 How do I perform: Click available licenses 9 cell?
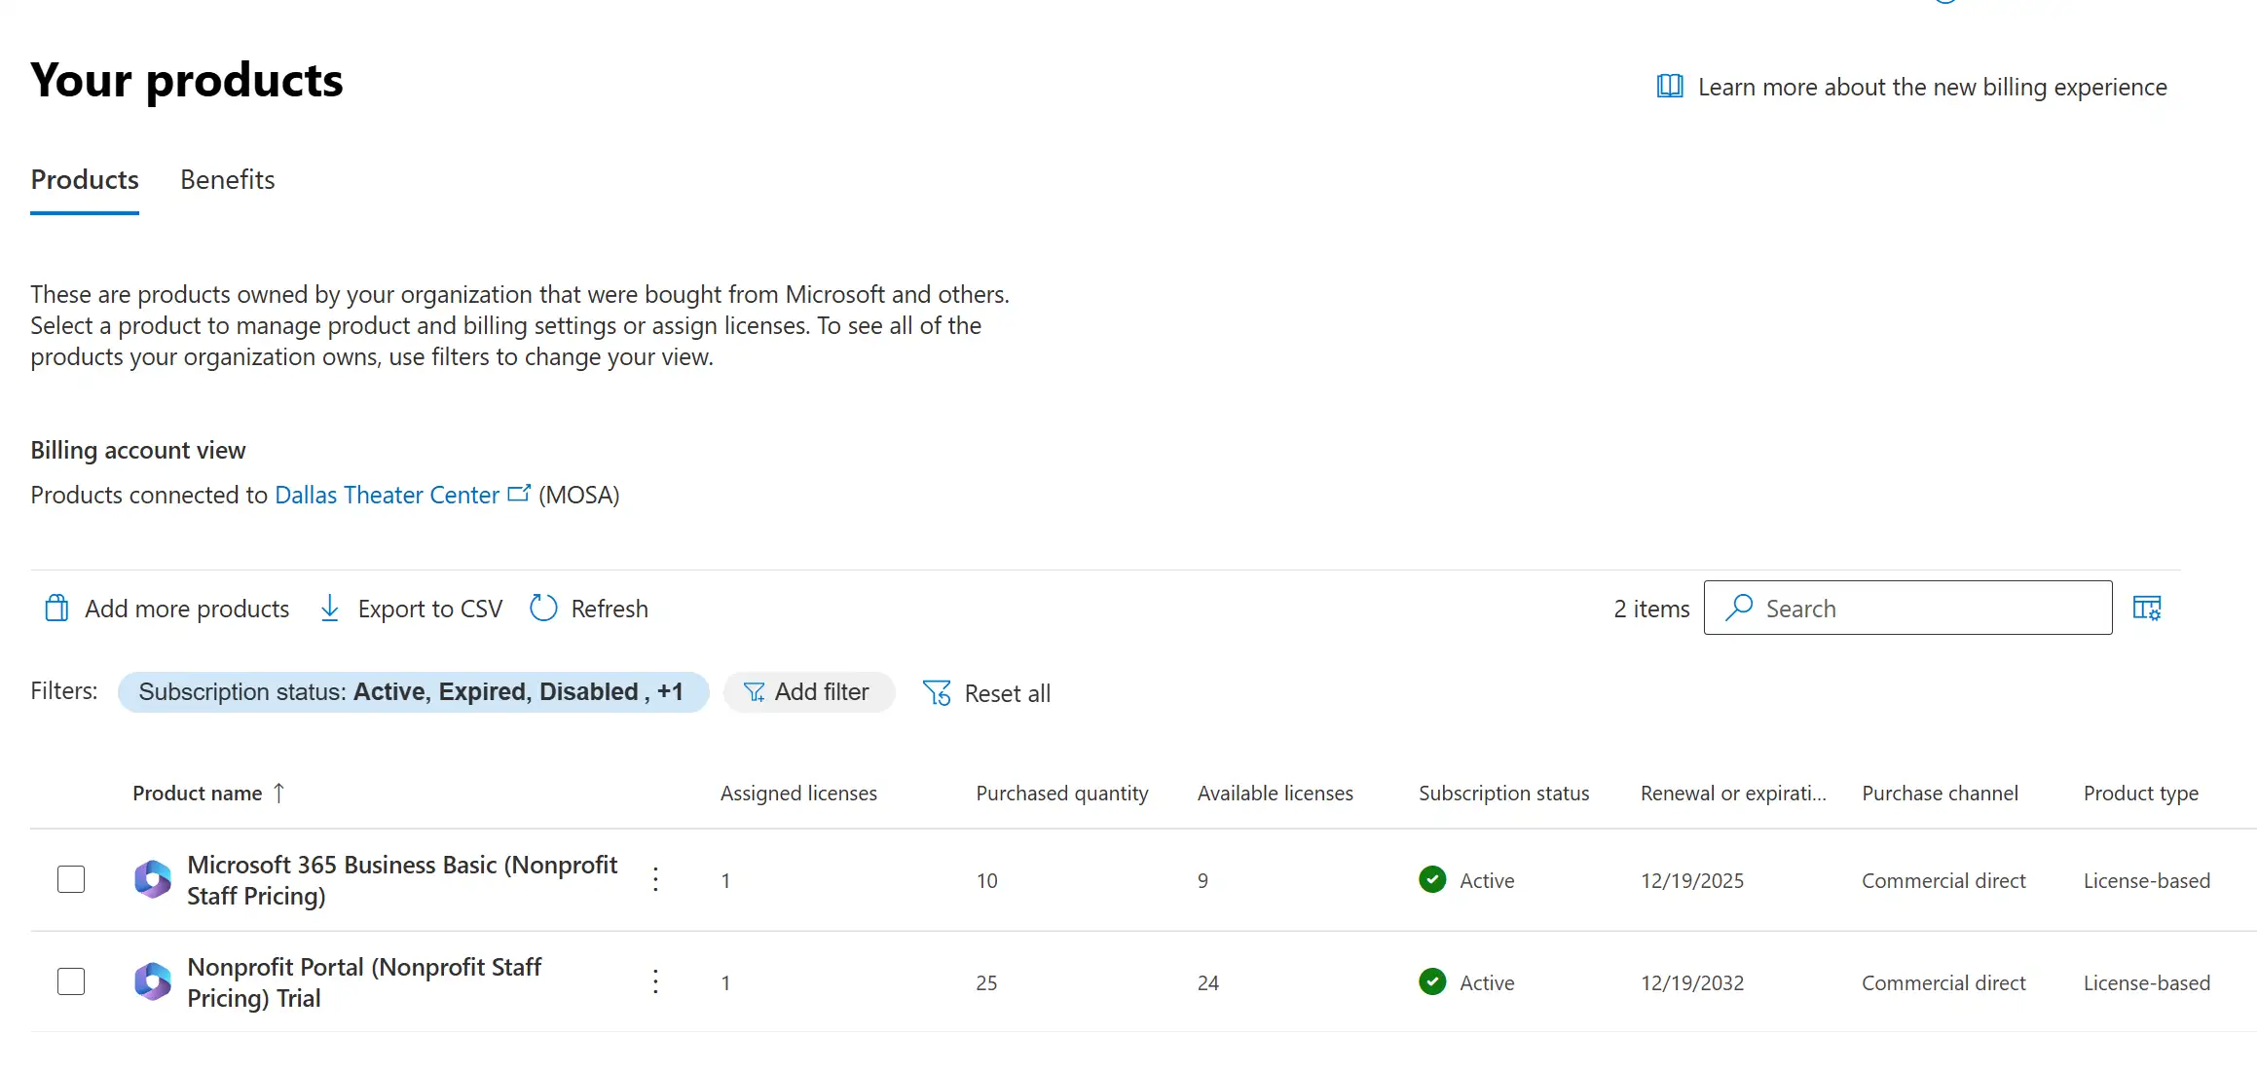(x=1203, y=880)
